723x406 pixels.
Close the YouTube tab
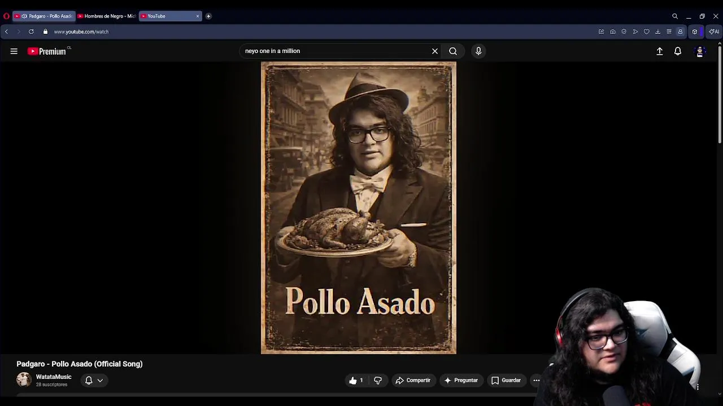pyautogui.click(x=198, y=16)
